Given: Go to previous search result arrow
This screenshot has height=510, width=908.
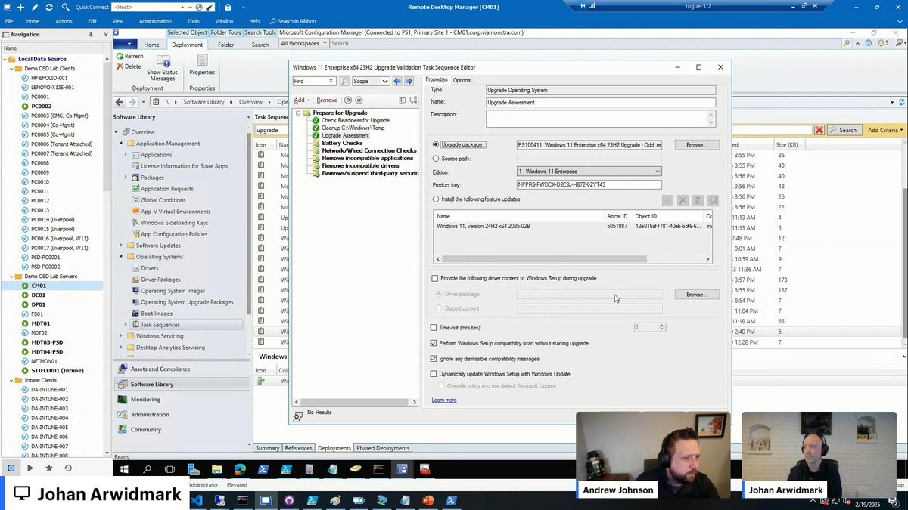Looking at the screenshot, I should click(396, 81).
